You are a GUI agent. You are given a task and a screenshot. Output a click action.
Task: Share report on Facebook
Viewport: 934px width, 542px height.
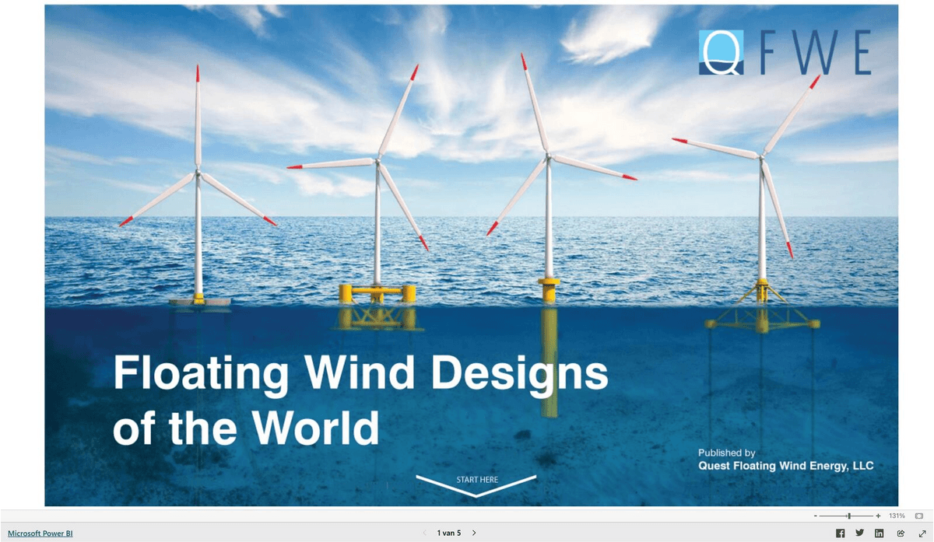point(840,533)
